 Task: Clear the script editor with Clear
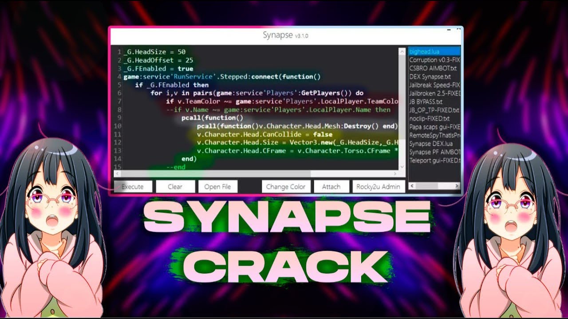click(175, 187)
